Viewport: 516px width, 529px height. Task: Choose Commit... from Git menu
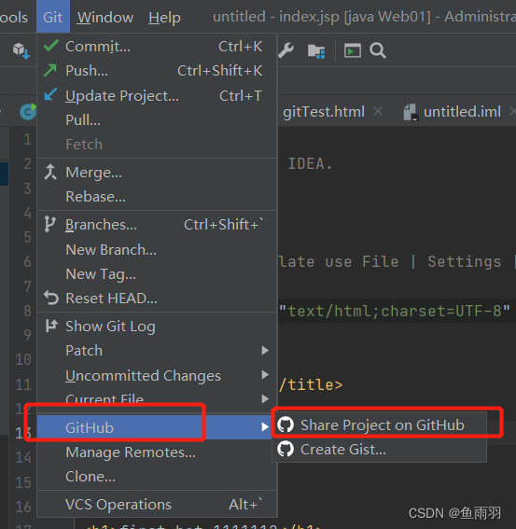point(157,47)
